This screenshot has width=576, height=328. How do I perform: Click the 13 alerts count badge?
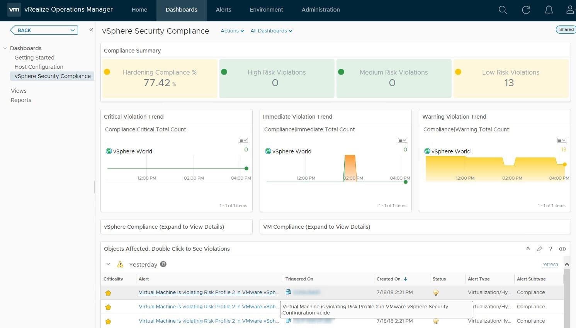tap(163, 264)
